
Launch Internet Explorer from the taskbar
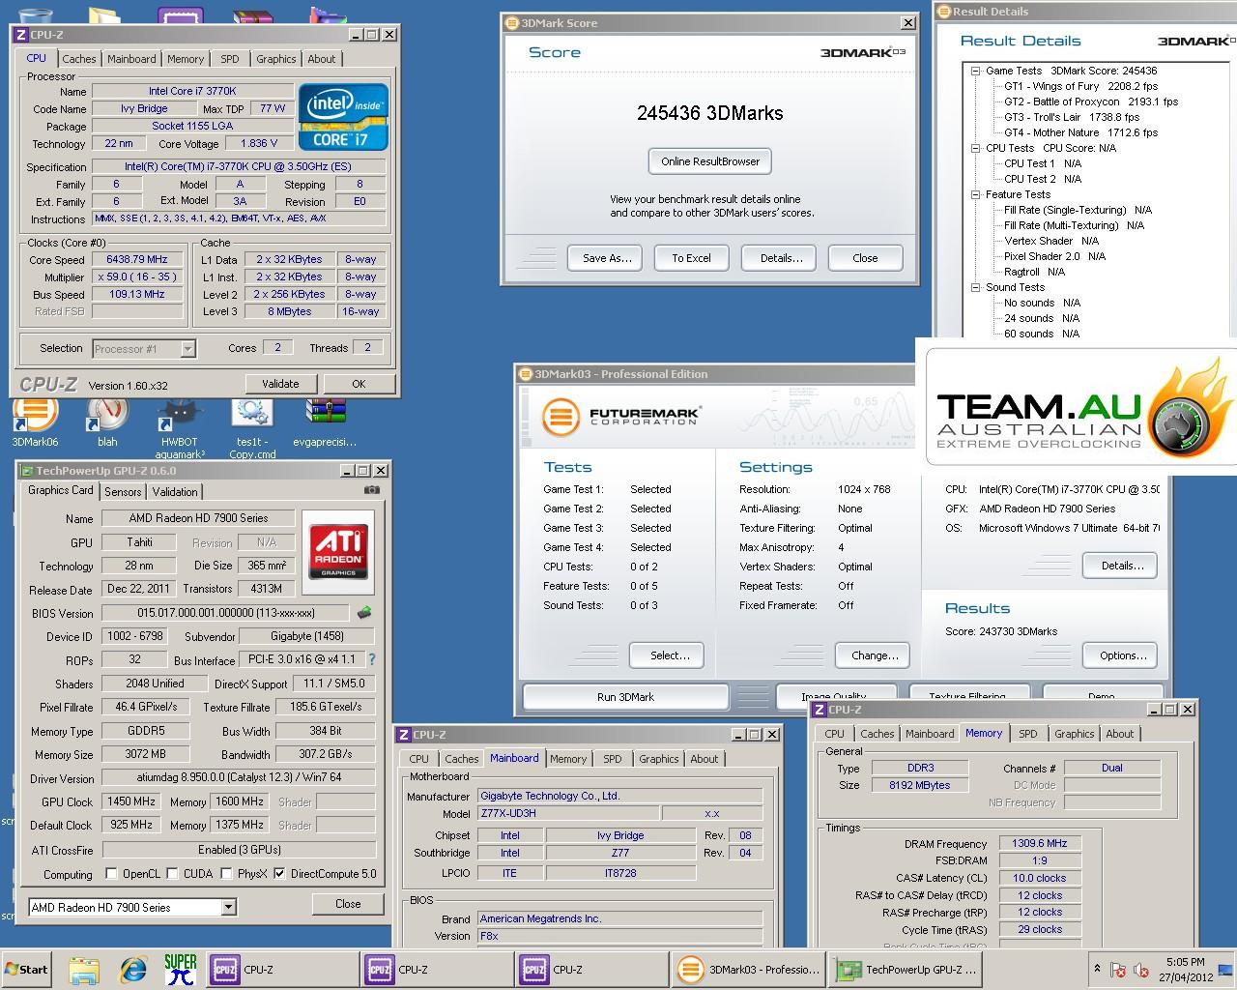tap(132, 969)
